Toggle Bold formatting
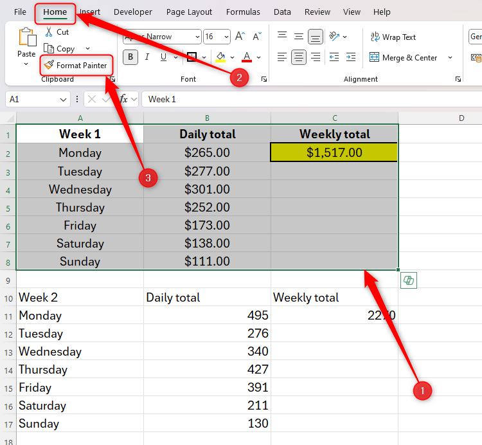 pos(130,57)
